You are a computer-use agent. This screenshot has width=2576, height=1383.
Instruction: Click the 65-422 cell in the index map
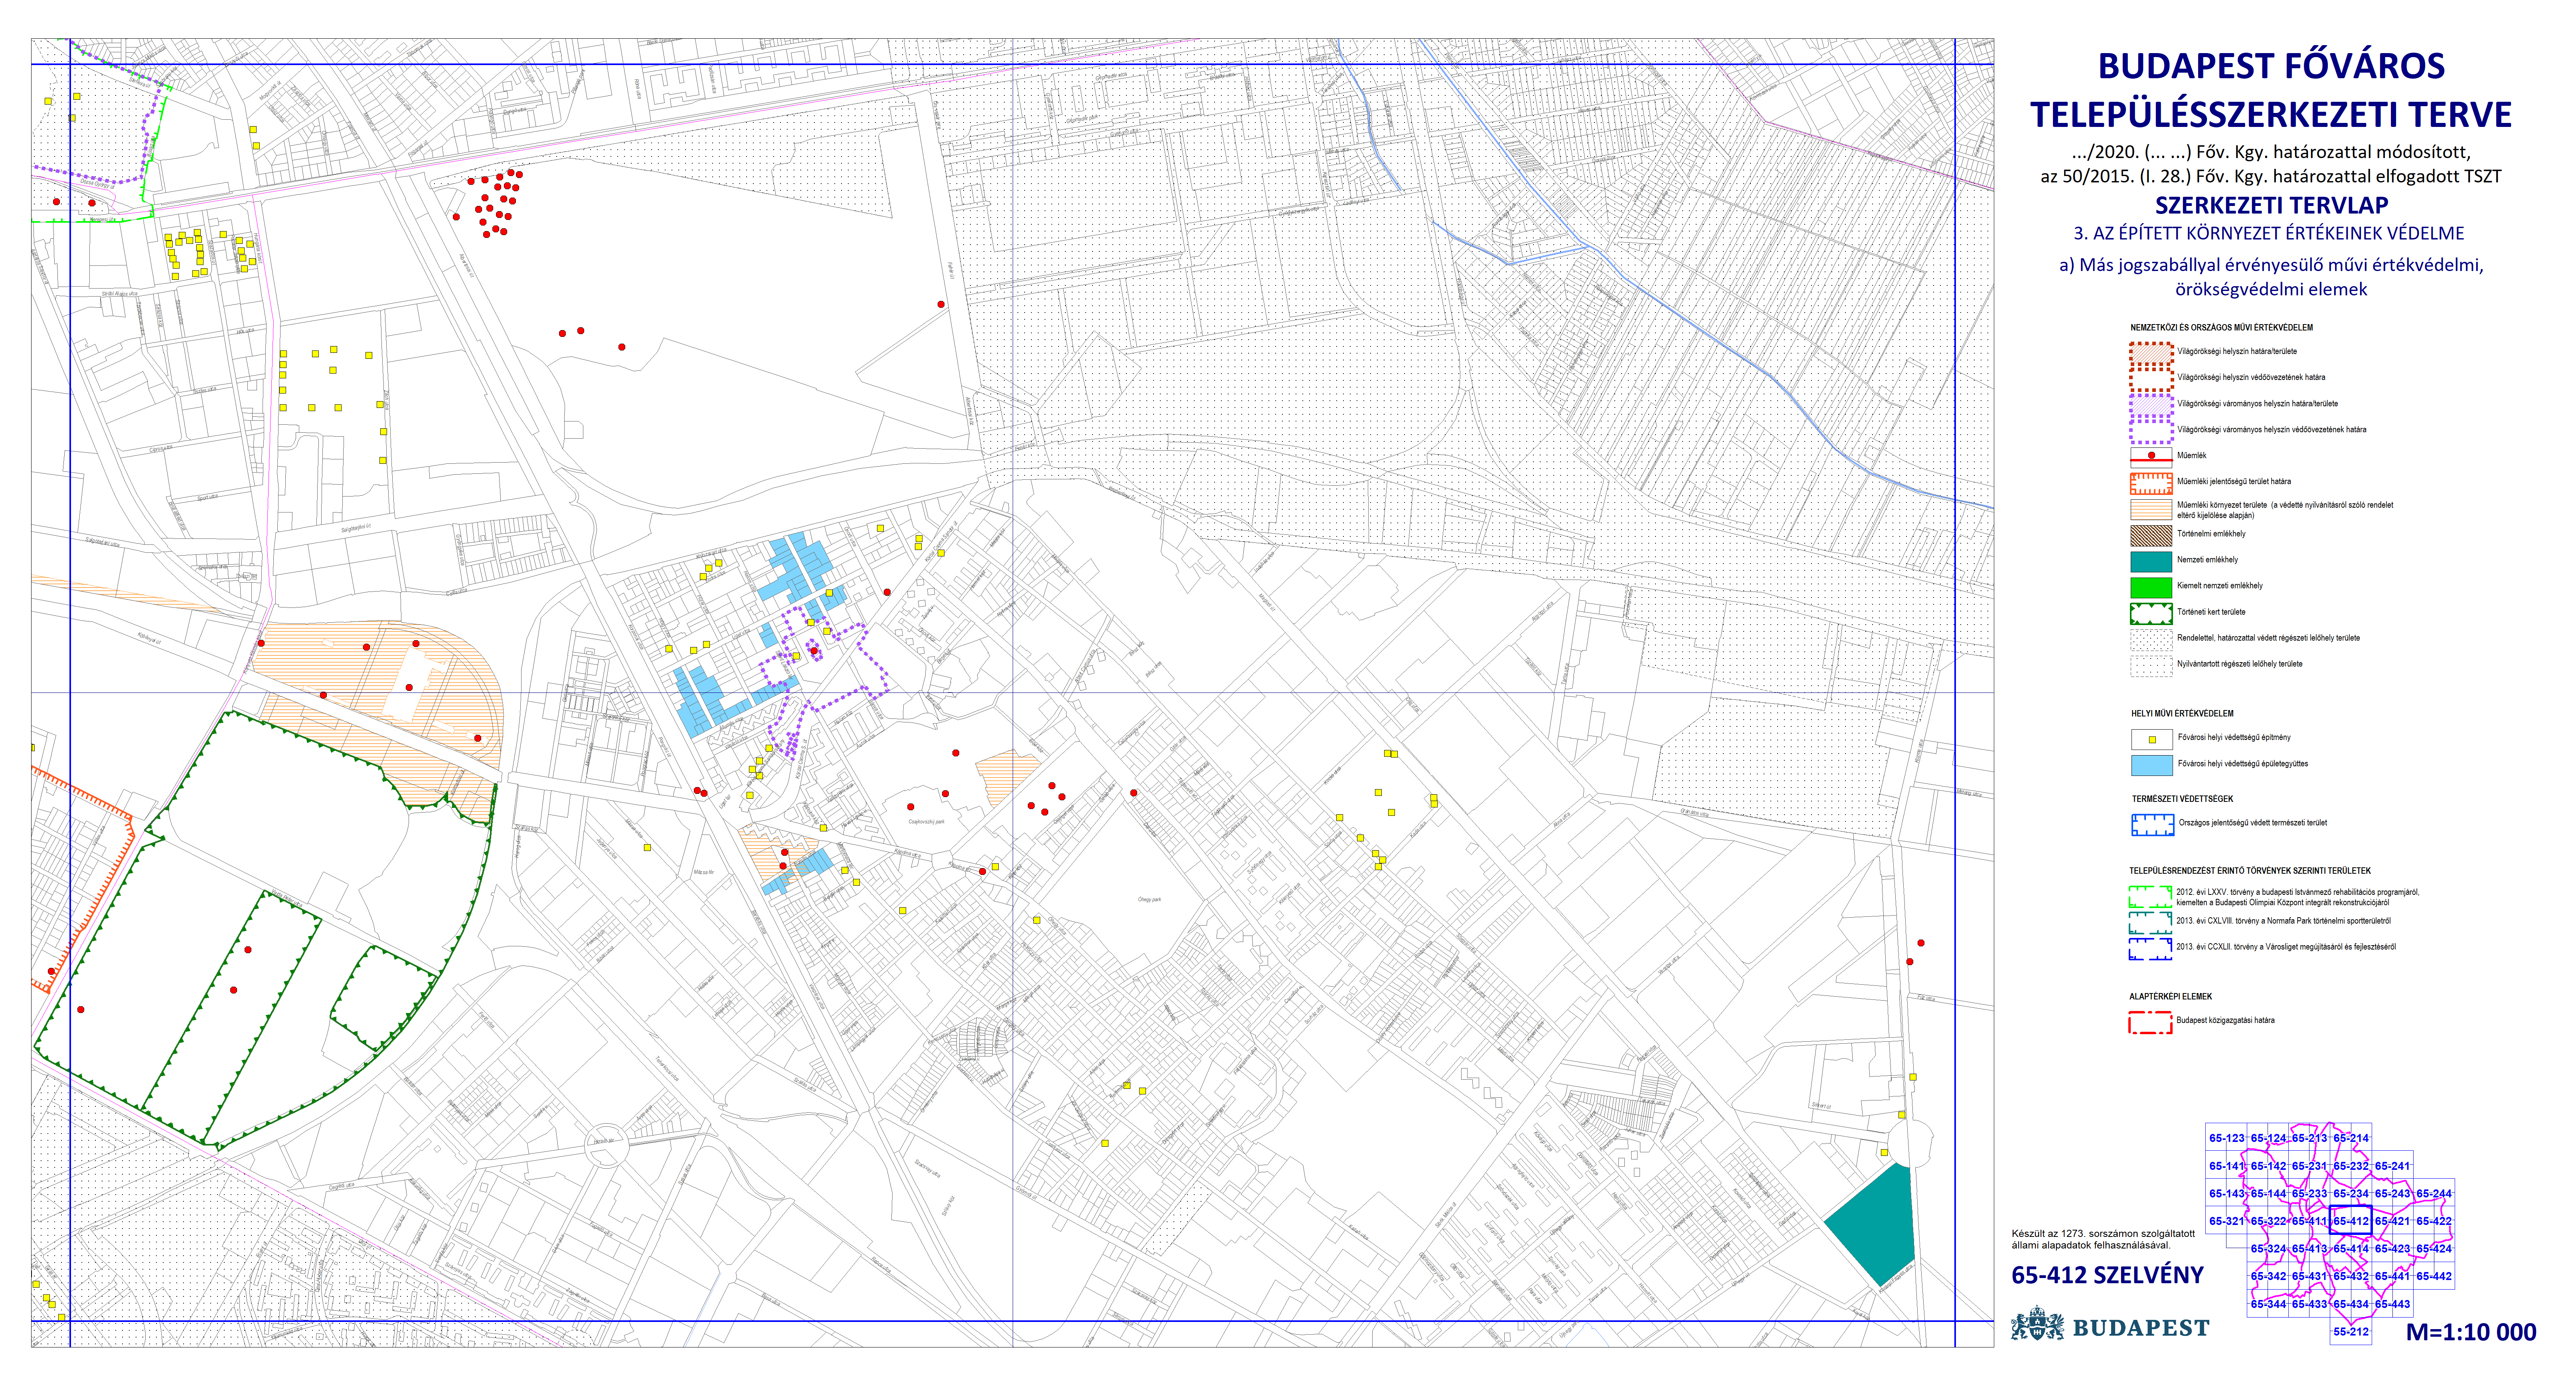click(x=2434, y=1221)
